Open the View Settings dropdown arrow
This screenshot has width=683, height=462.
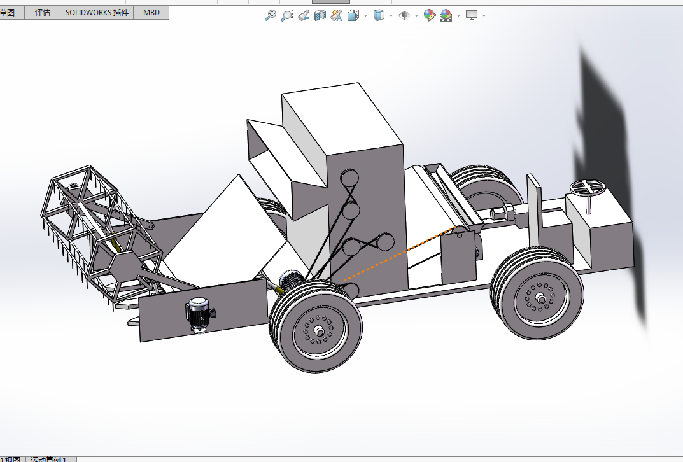pyautogui.click(x=484, y=16)
